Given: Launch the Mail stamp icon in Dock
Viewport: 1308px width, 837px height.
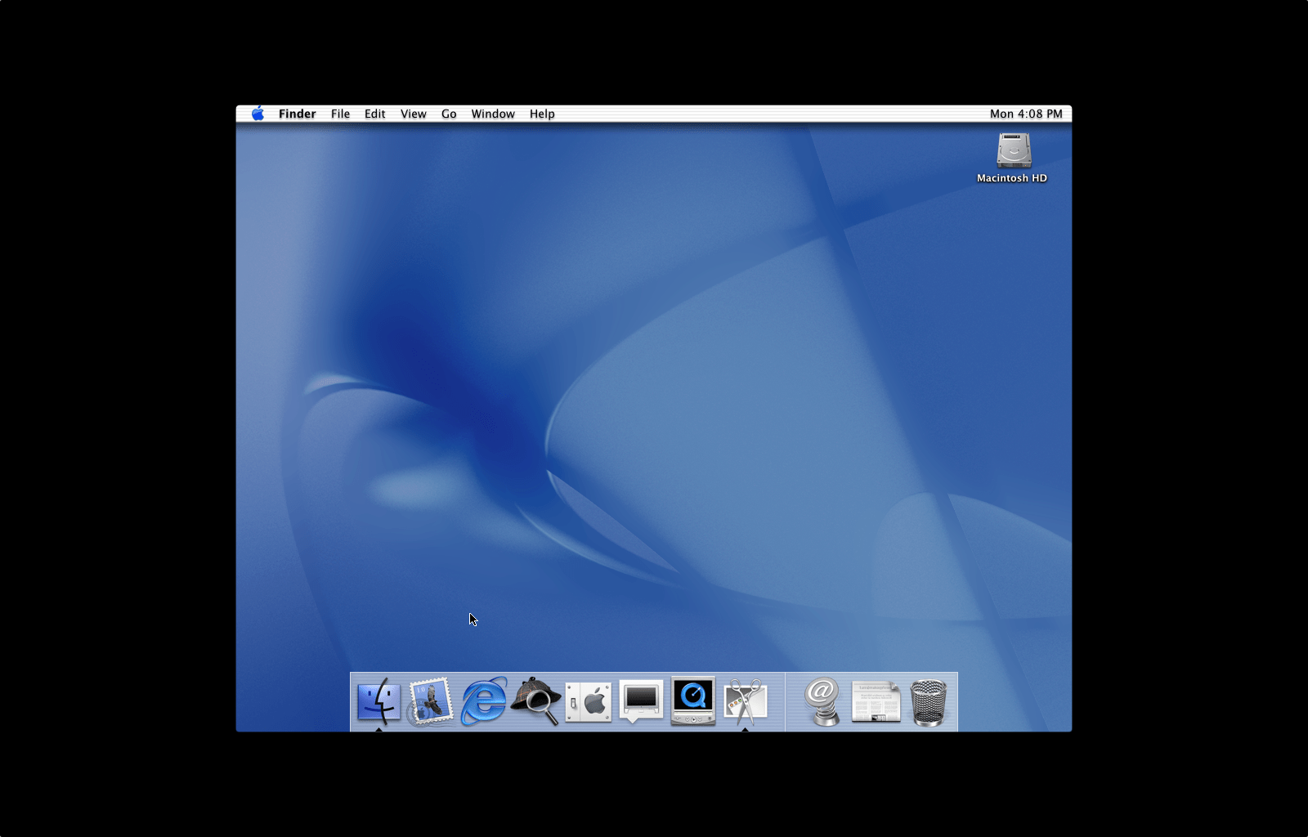Looking at the screenshot, I should [431, 701].
